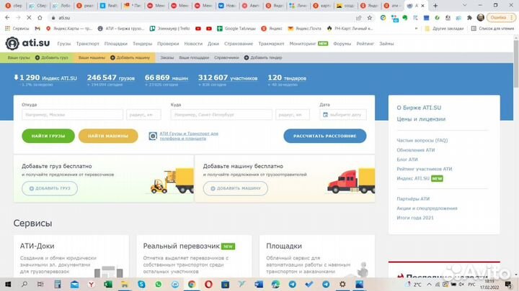Click the ATI mobile app icon
Image resolution: width=519 pixels, height=291 pixels.
(153, 135)
